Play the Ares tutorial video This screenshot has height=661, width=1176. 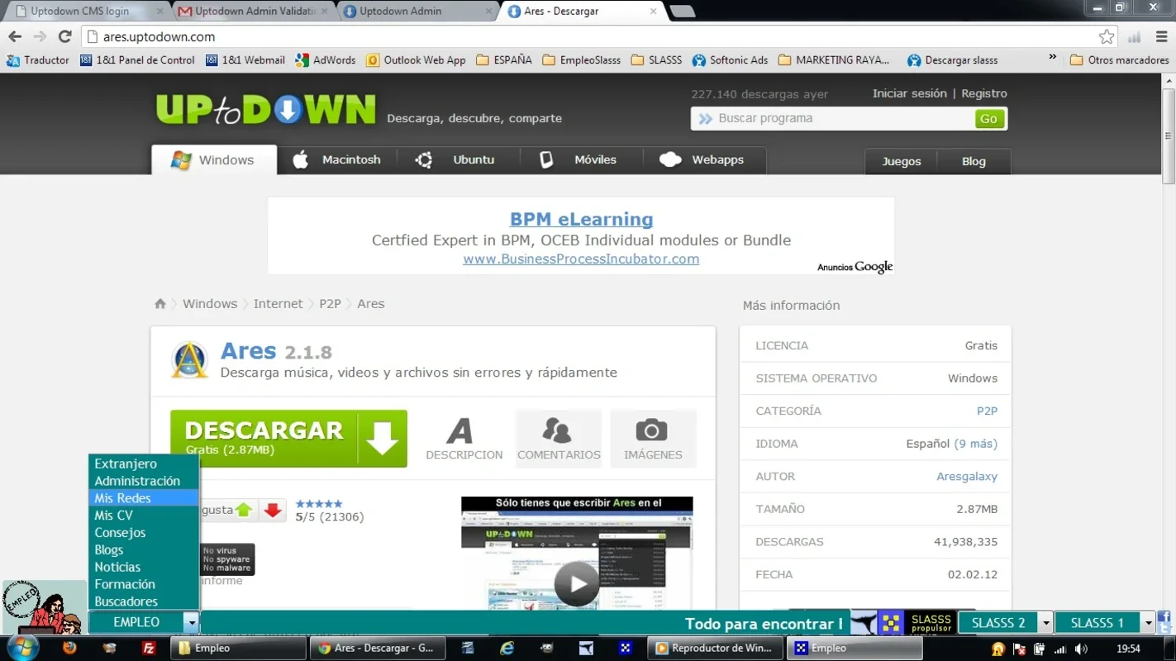576,583
